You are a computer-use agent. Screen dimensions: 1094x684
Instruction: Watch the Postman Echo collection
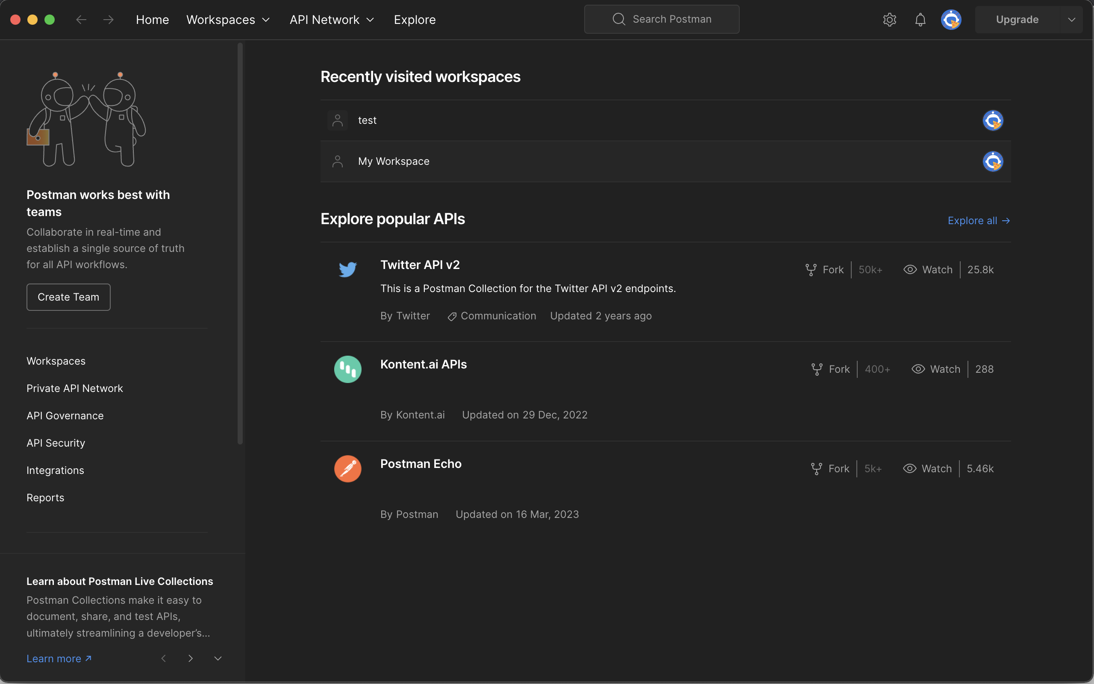point(928,469)
